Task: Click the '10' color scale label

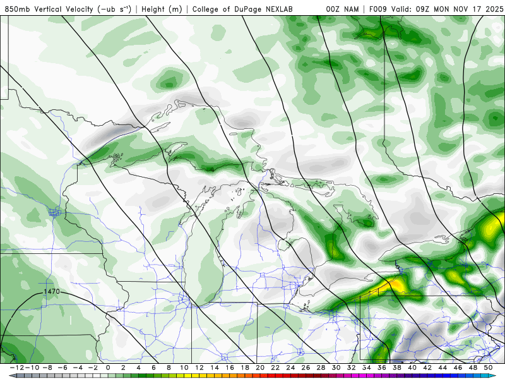Action: pos(184,368)
